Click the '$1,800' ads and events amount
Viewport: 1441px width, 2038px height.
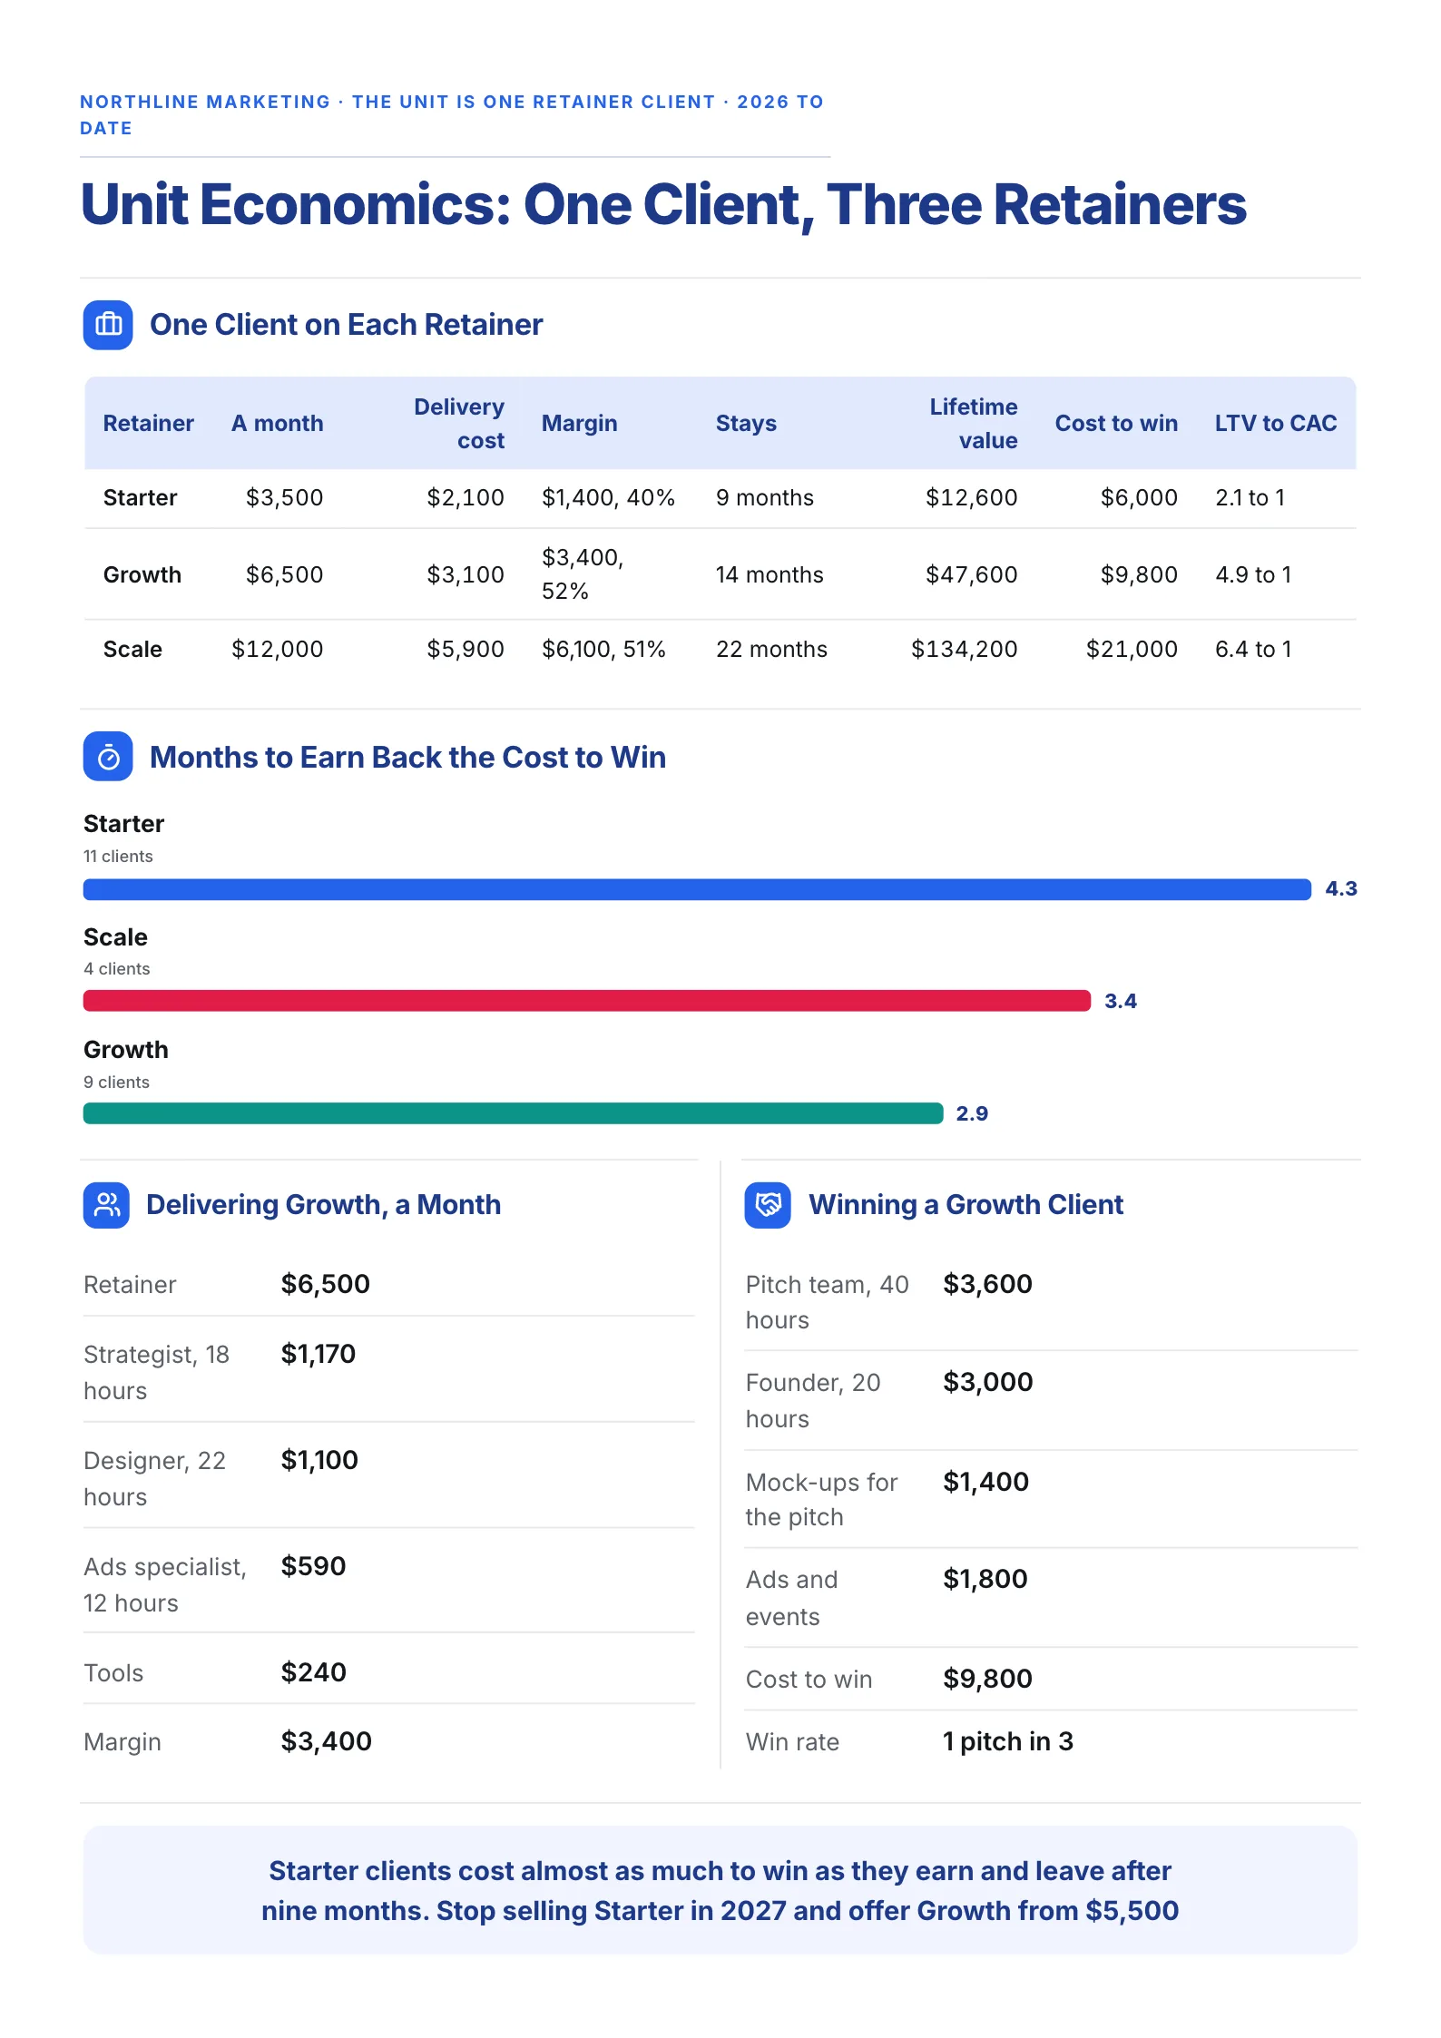985,1579
